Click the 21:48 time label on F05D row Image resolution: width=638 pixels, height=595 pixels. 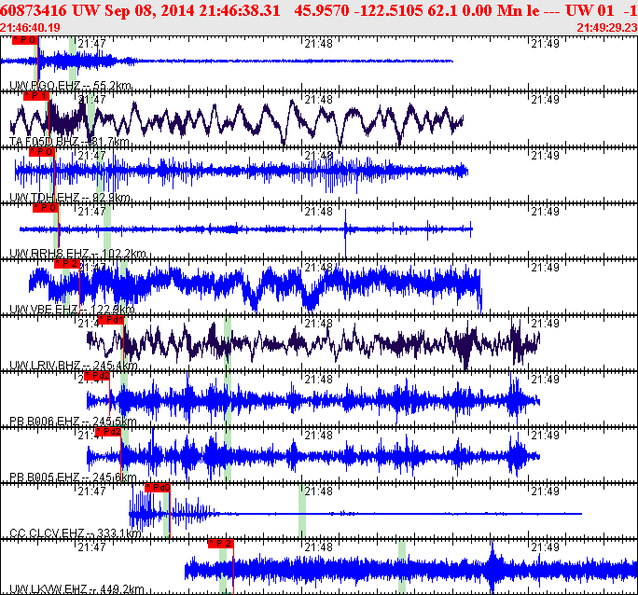point(319,100)
